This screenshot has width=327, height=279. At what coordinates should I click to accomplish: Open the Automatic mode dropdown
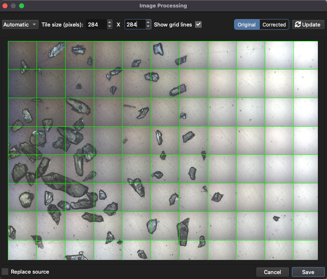coord(20,24)
